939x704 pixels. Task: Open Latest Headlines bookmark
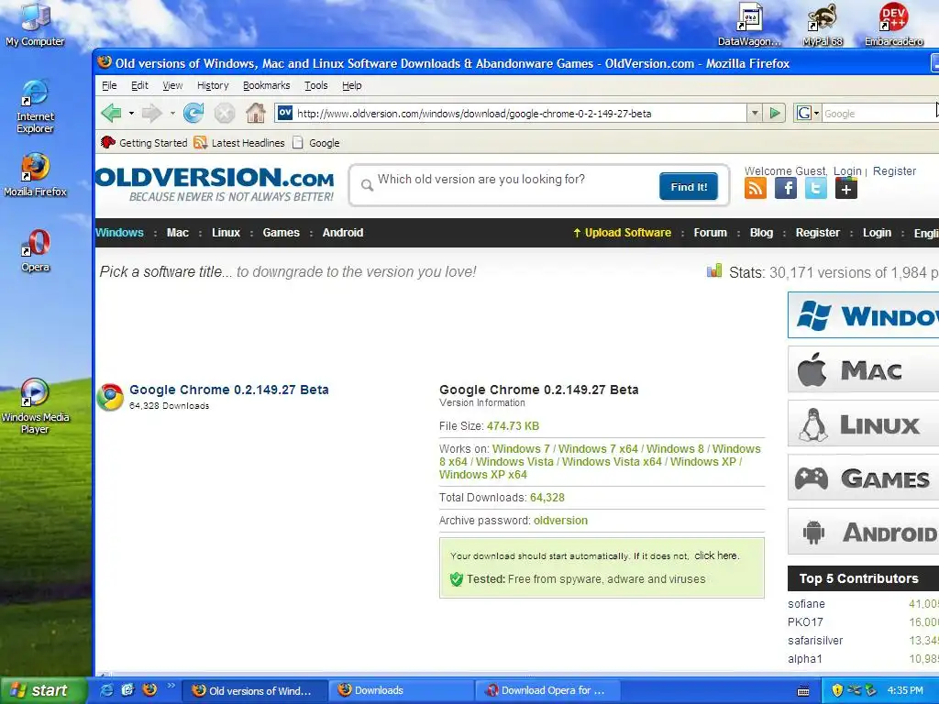point(239,142)
